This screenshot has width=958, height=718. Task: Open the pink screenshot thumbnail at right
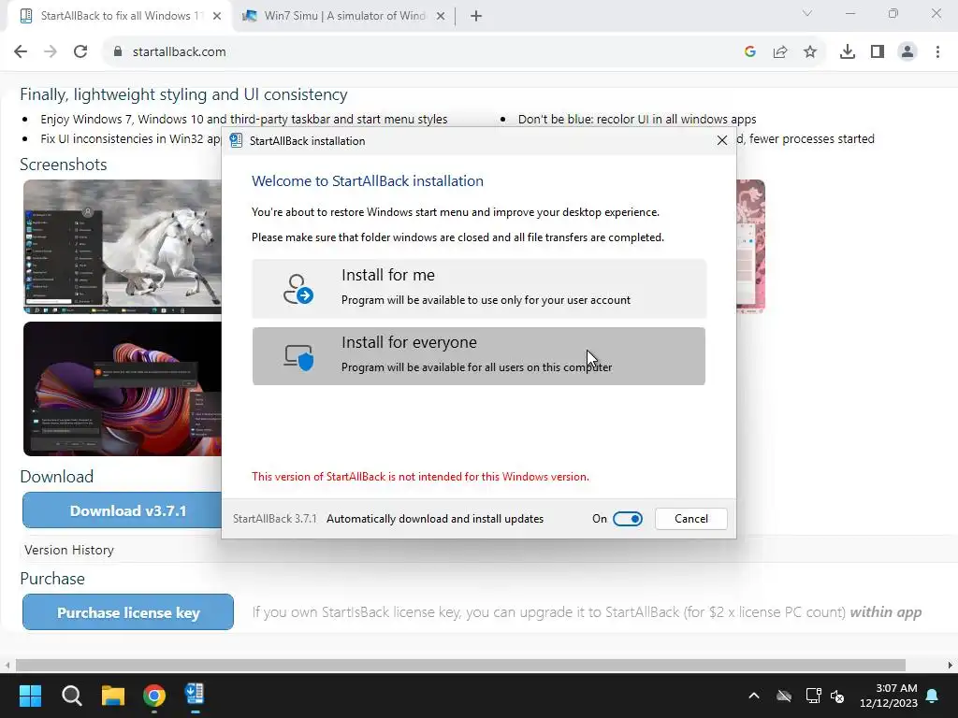[x=751, y=247]
